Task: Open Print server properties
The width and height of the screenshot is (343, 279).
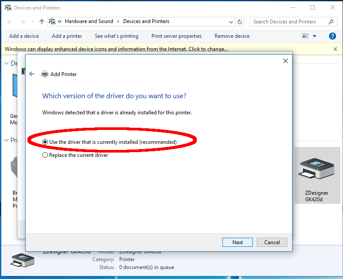Action: pyautogui.click(x=177, y=36)
